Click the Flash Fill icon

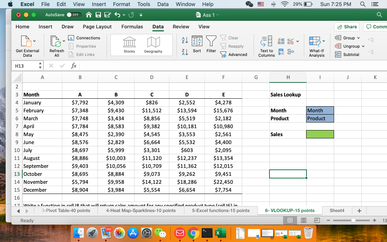281,41
